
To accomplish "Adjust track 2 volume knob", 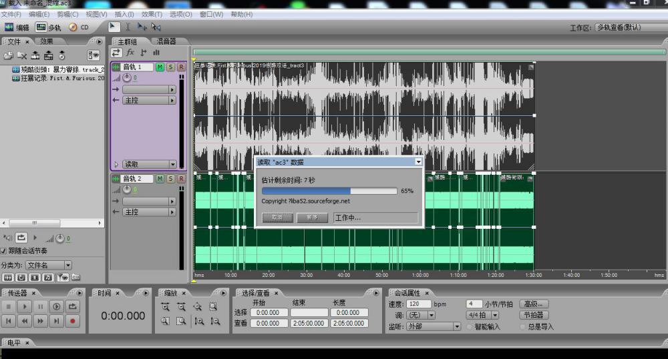I will (127, 190).
